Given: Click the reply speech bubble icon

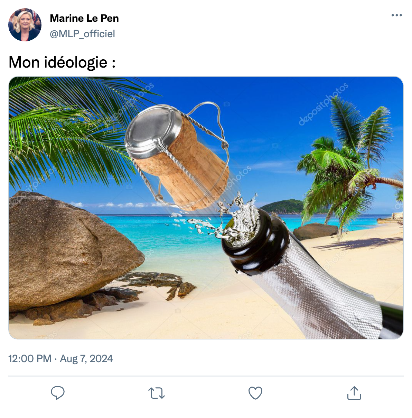Looking at the screenshot, I should (58, 393).
